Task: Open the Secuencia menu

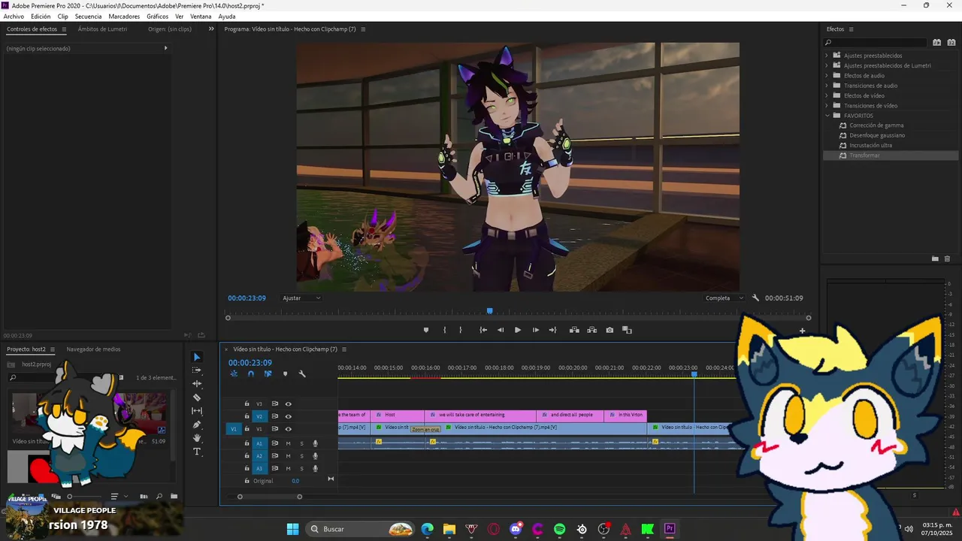Action: point(88,16)
